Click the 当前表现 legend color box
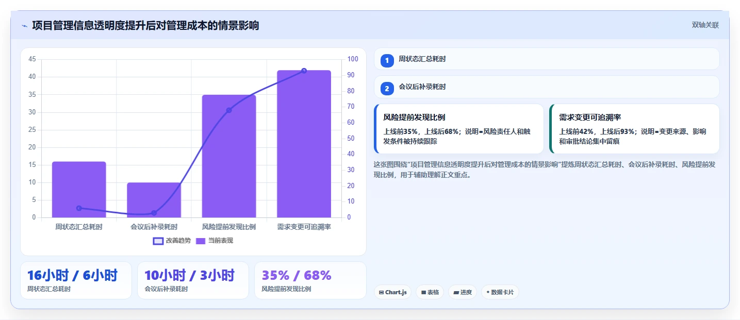The image size is (740, 320). click(x=201, y=241)
